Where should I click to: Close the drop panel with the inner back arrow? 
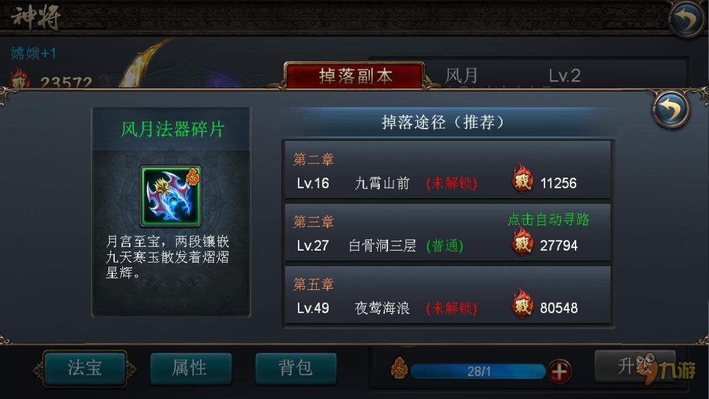coord(671,110)
